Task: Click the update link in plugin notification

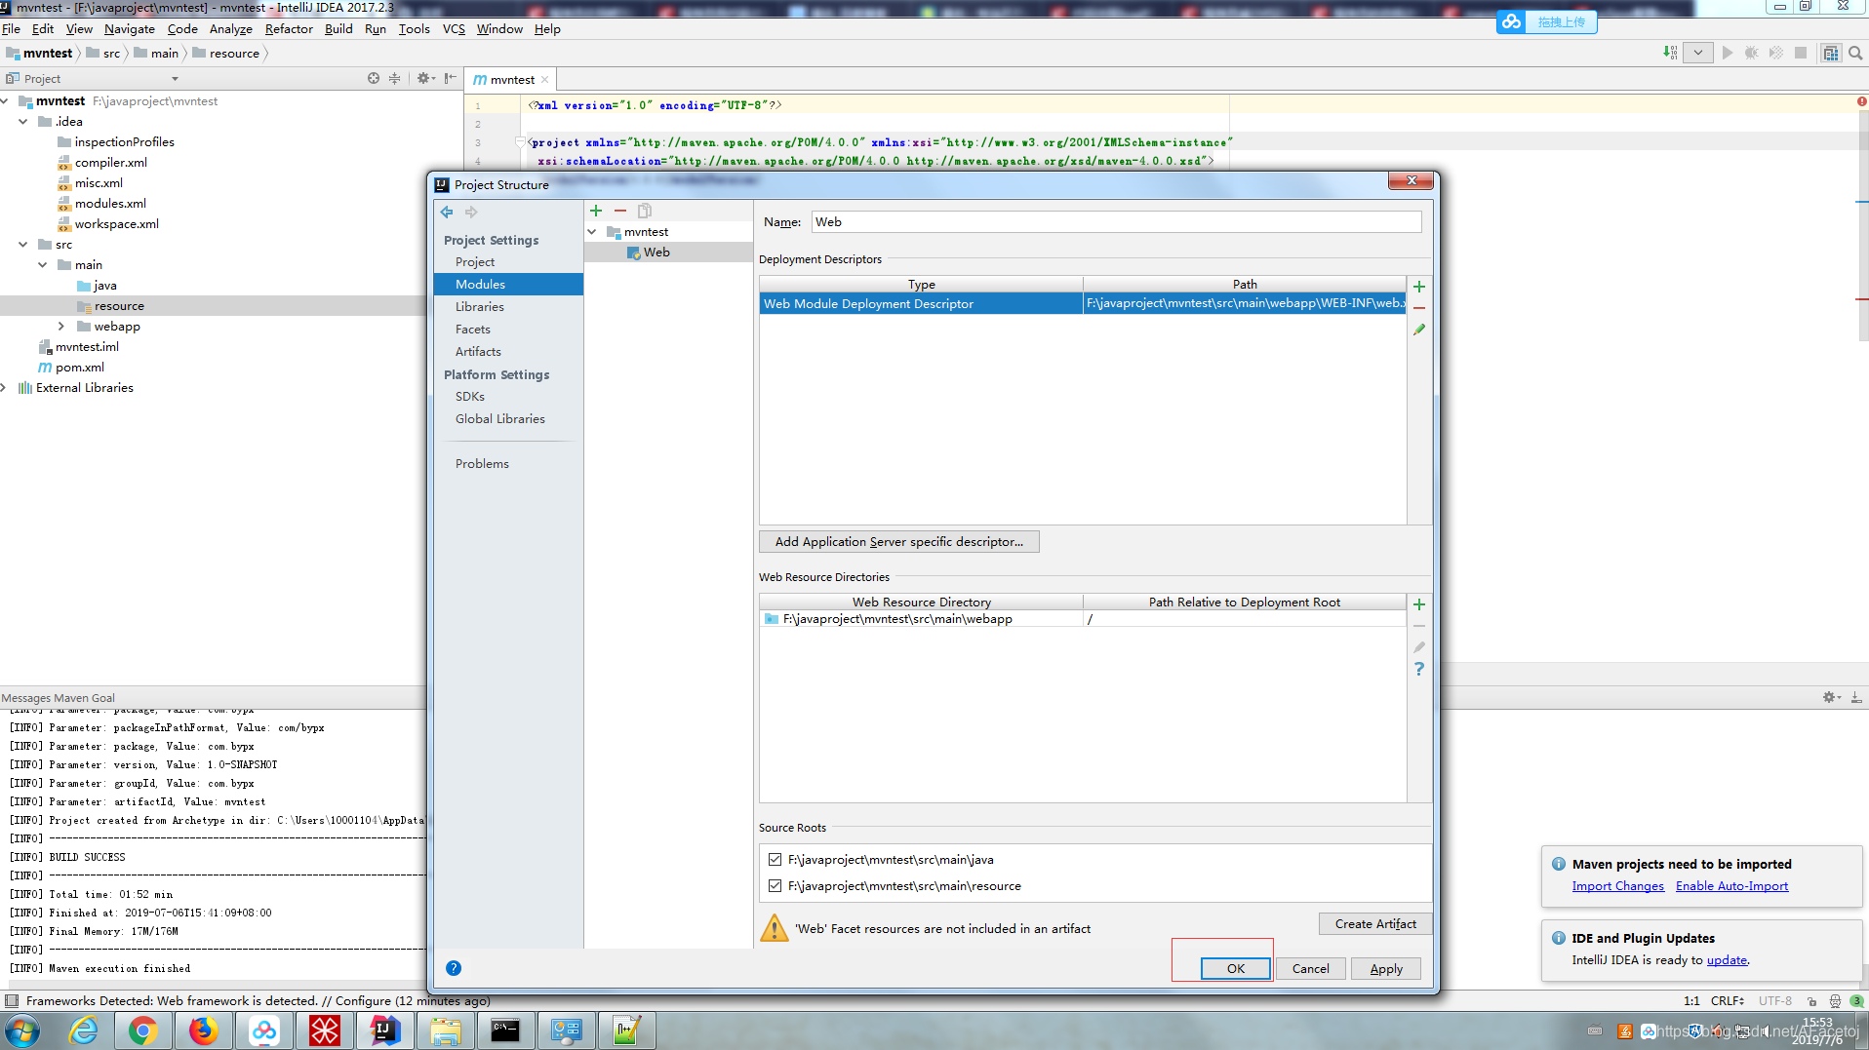Action: pyautogui.click(x=1727, y=960)
